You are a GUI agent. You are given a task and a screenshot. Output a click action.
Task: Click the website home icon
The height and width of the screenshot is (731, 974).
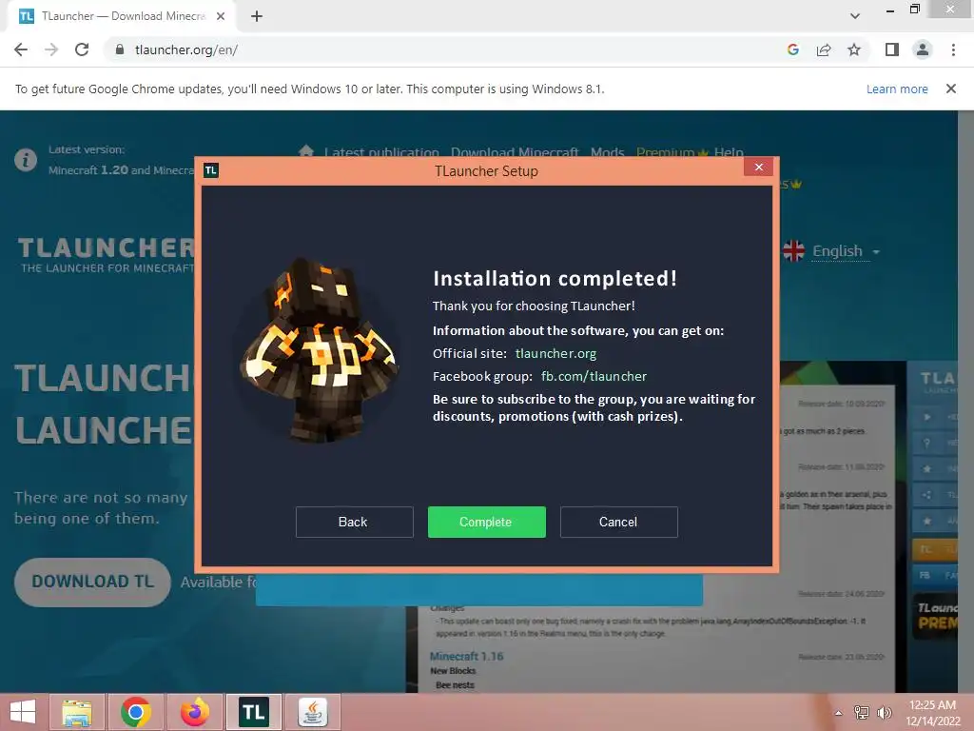pyautogui.click(x=305, y=150)
